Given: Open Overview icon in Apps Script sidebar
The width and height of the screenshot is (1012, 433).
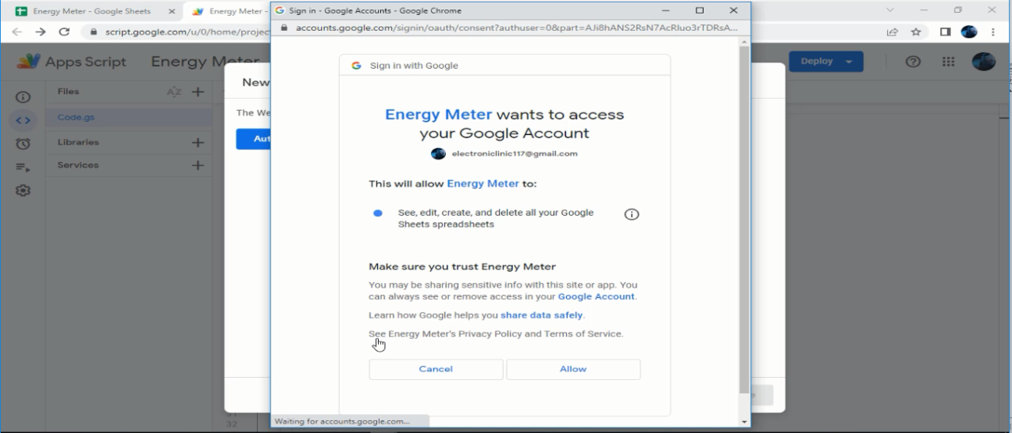Looking at the screenshot, I should pyautogui.click(x=23, y=97).
